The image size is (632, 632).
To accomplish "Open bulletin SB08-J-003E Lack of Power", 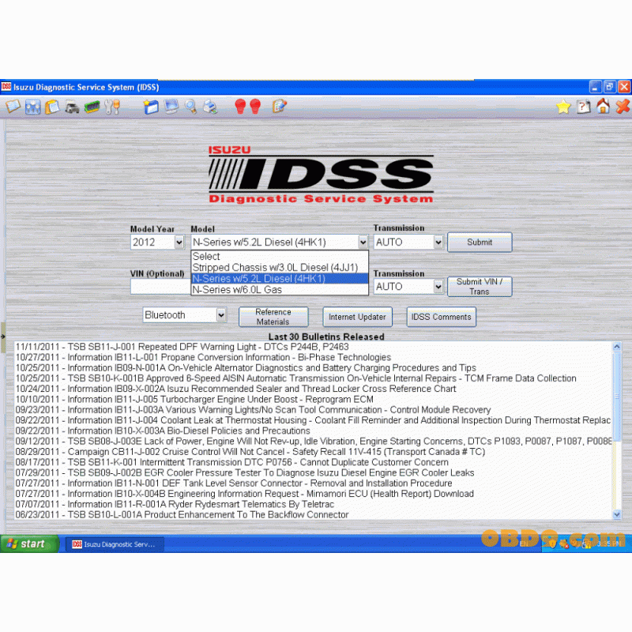I will (x=313, y=441).
